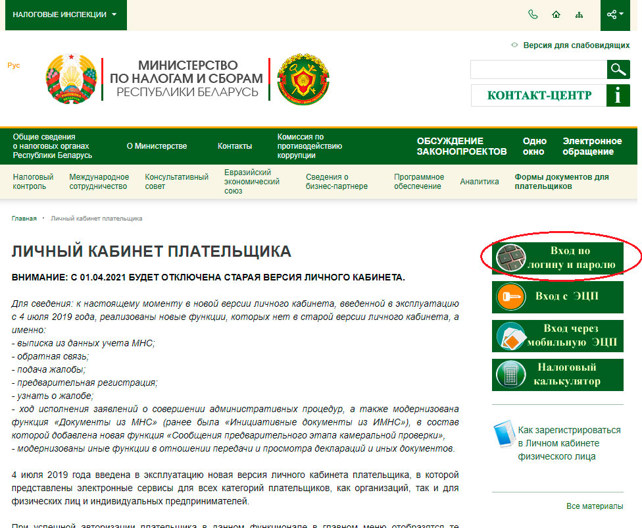
Task: Click the green info "i" icon
Action: pos(618,95)
